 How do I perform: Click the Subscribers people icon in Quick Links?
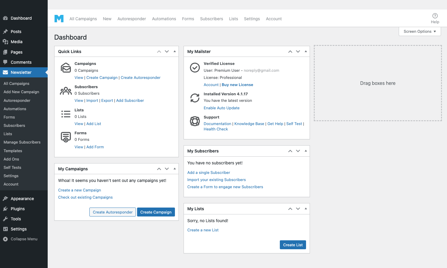(66, 91)
